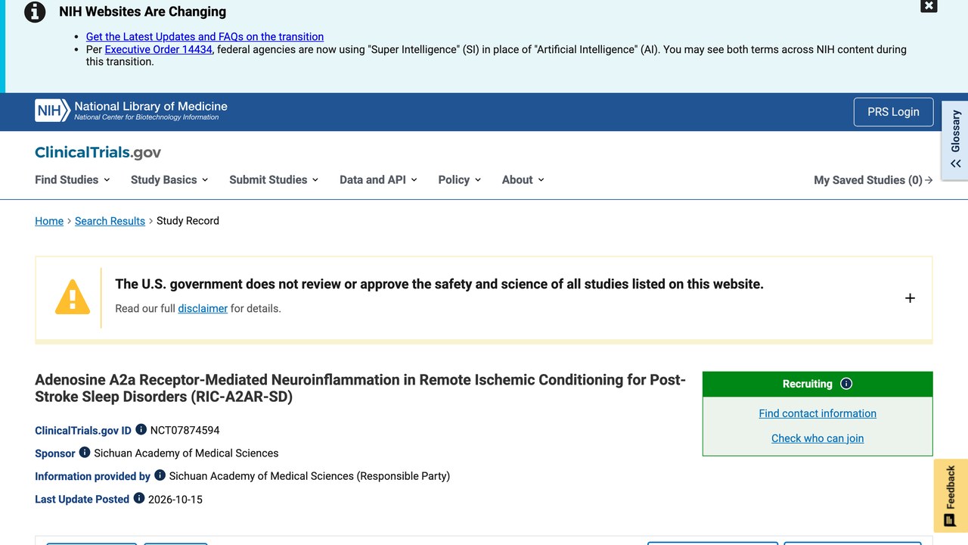
Task: Click info icon in NIH Websites banner
Action: 35,12
